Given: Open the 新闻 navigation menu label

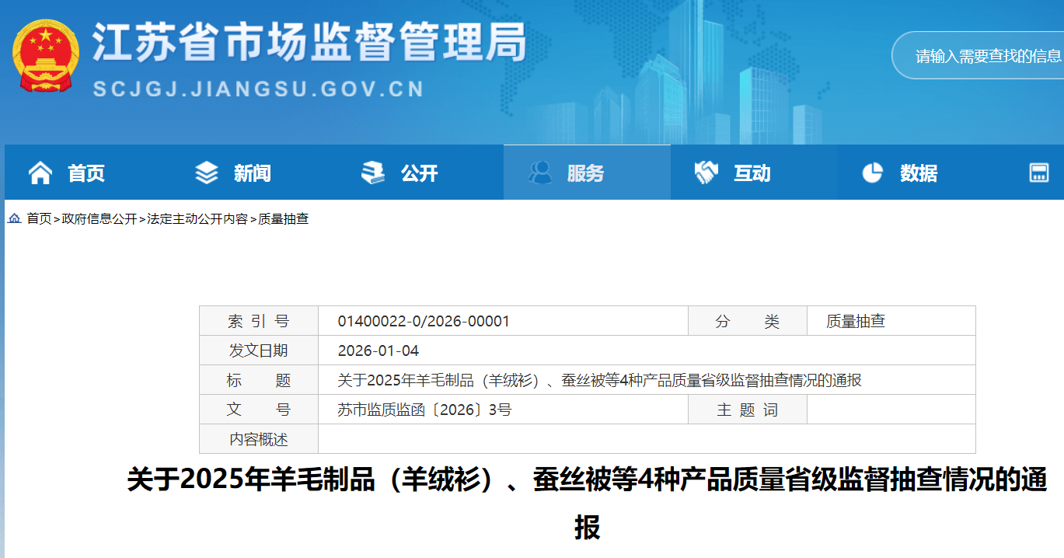Looking at the screenshot, I should (x=253, y=173).
